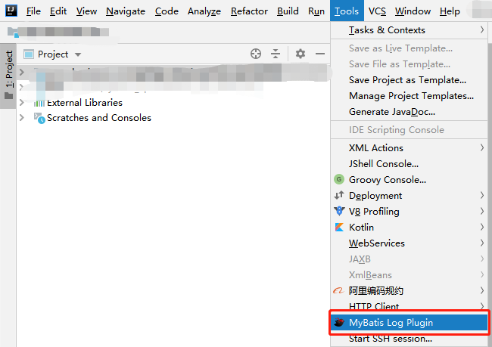492x347 pixels.
Task: Click the project folder icon in navigation bar
Action: pos(13,32)
